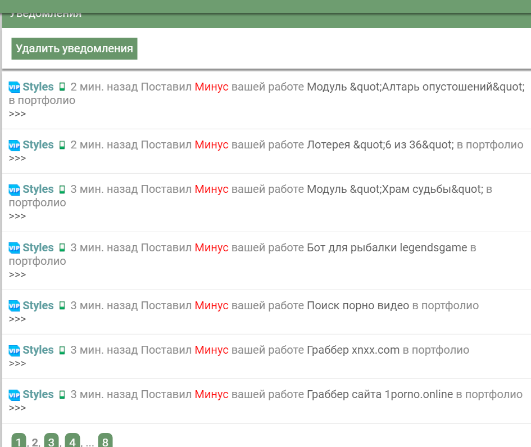531x447 pixels.
Task: Expand >>> under Алтарь опустошений notification
Action: [x=17, y=114]
